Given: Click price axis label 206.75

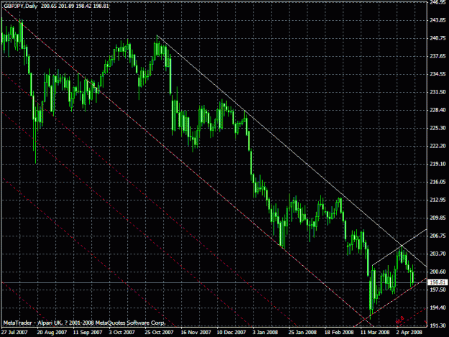Looking at the screenshot, I should coord(438,236).
